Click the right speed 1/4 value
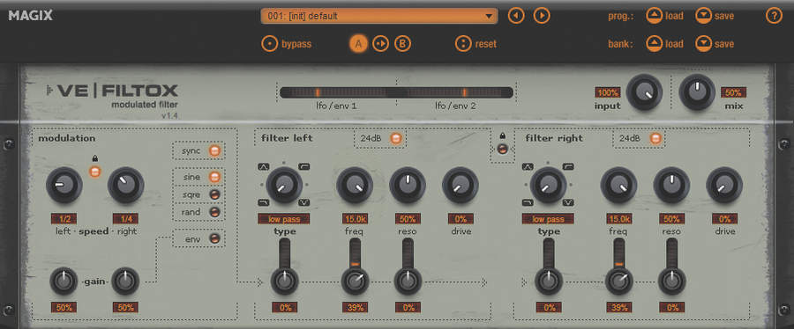Image resolution: width=794 pixels, height=329 pixels. coord(125,219)
